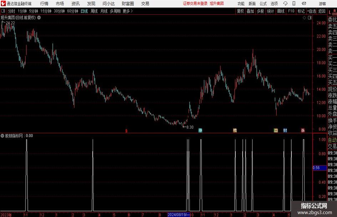Open the 发现 menu

tap(91, 4)
